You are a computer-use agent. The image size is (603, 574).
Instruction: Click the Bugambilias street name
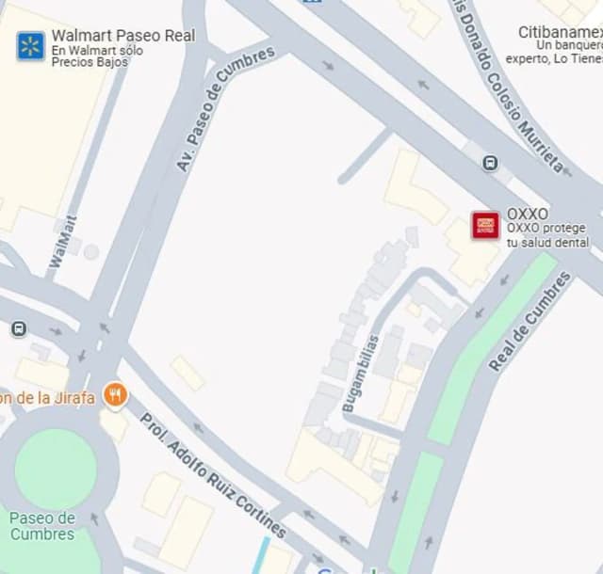pos(360,374)
